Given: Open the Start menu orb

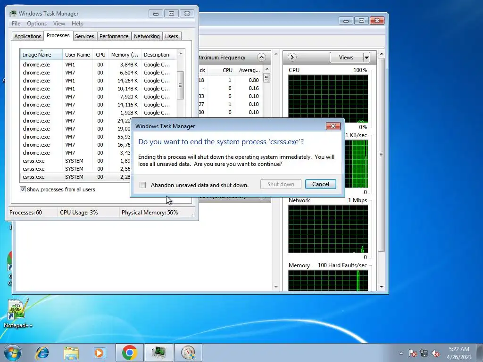Looking at the screenshot, I should 13,353.
